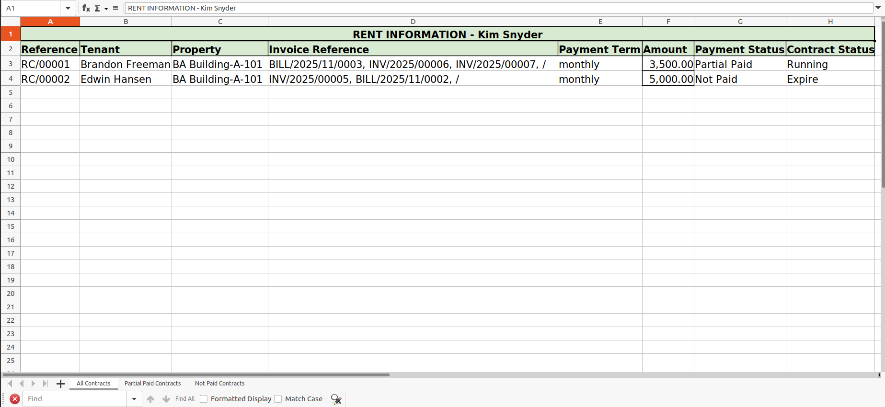The width and height of the screenshot is (885, 407).
Task: Click the Payment Term header cell
Action: tap(600, 49)
